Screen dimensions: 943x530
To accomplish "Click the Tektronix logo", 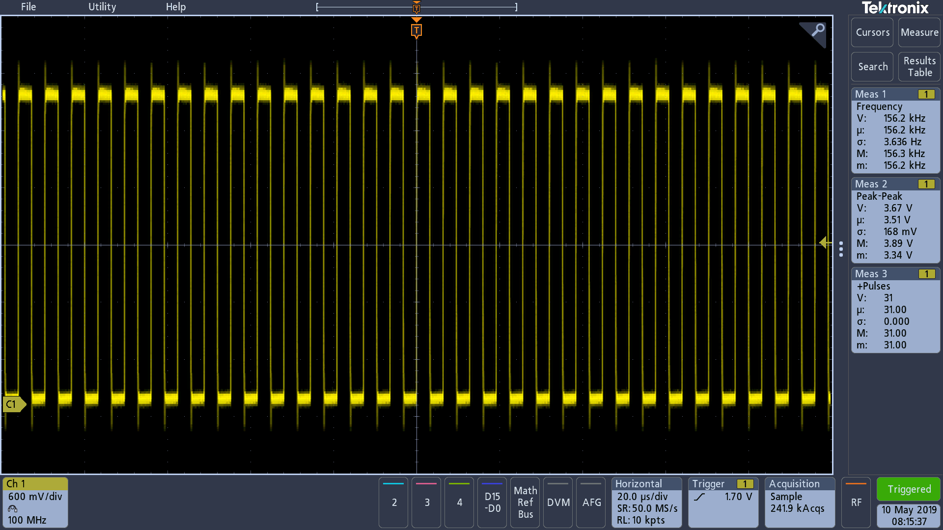I will 895,8.
